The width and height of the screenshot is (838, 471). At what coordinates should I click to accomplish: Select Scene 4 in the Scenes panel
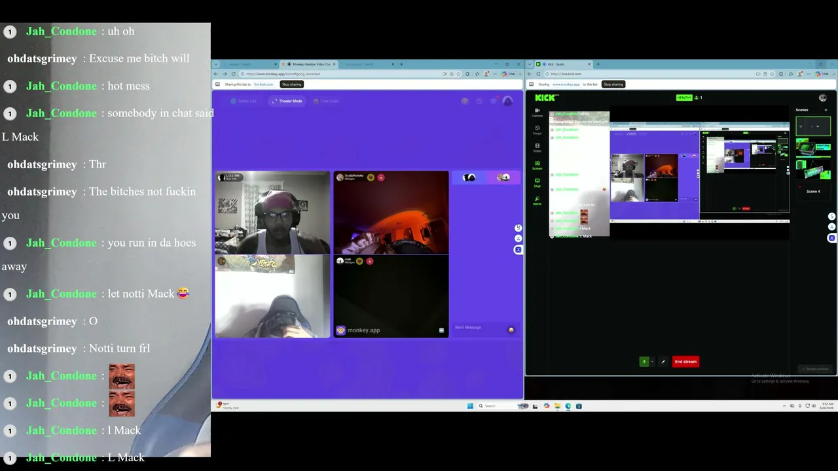[813, 190]
